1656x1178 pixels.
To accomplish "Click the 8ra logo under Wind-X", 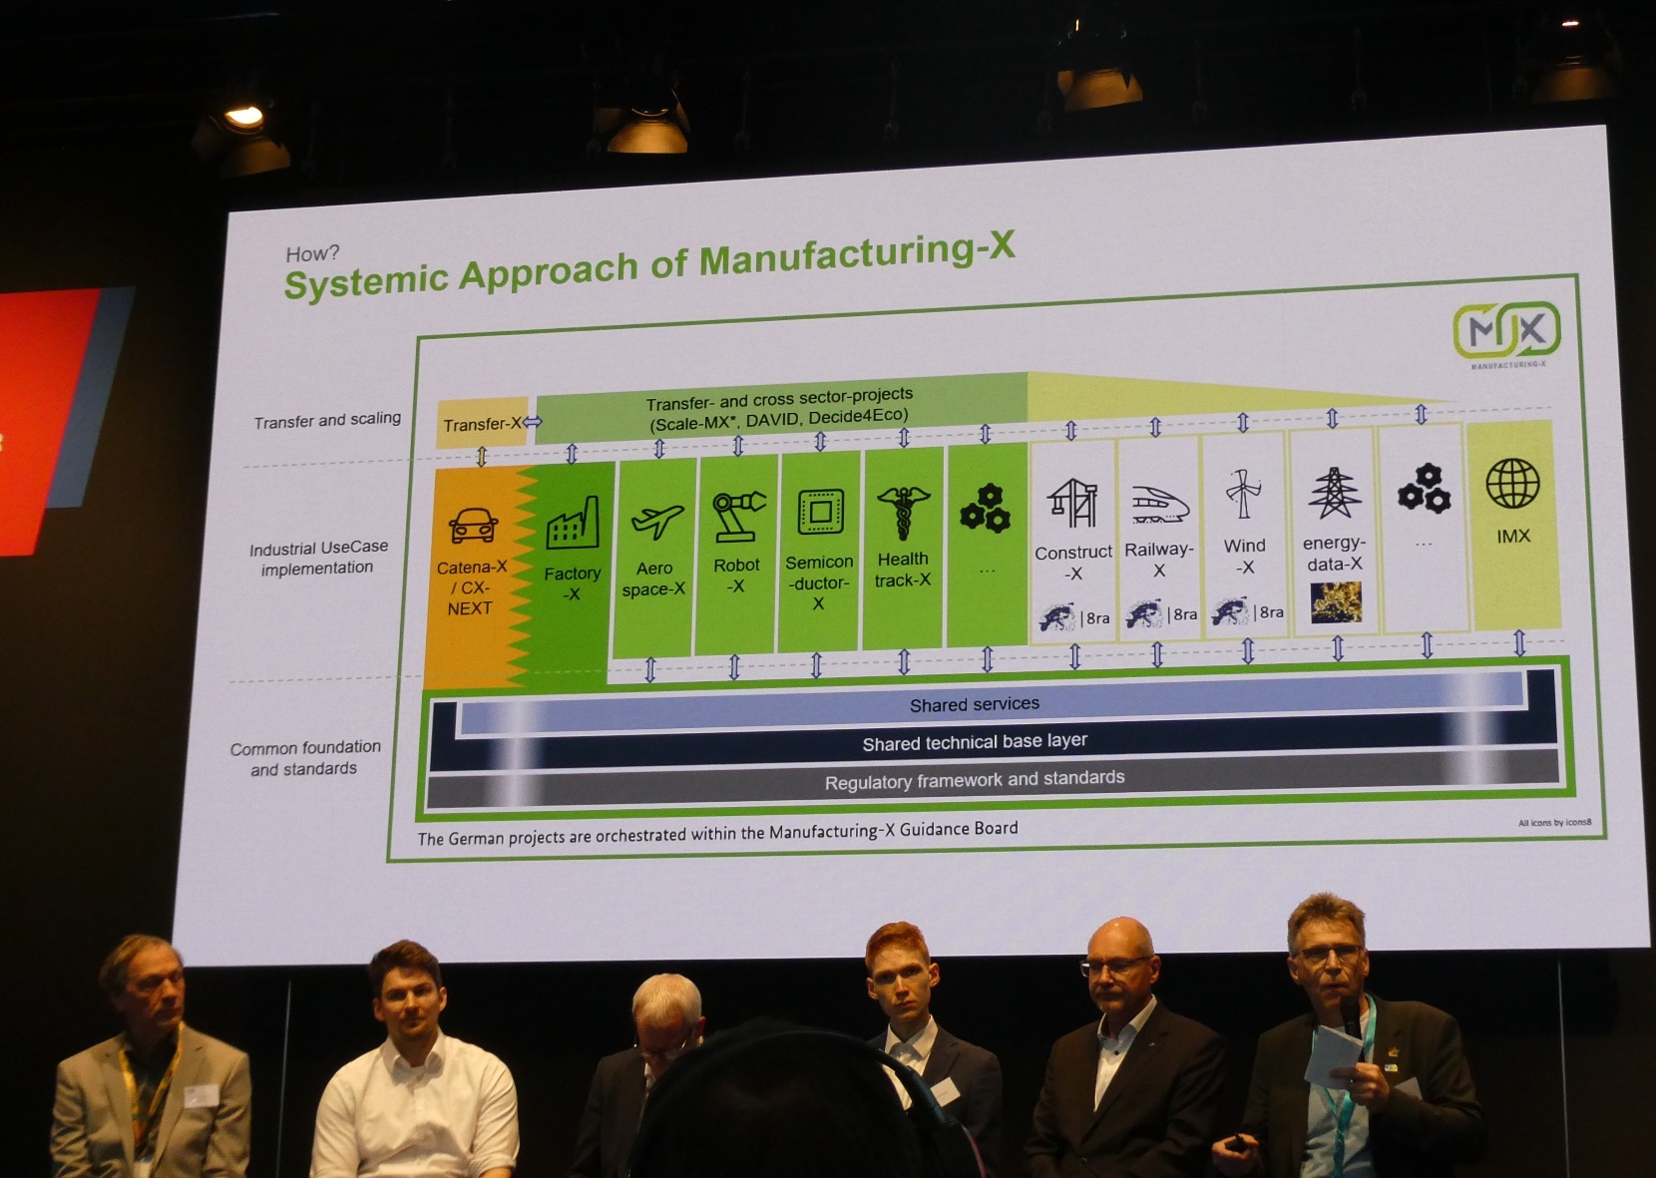I will coord(1248,610).
